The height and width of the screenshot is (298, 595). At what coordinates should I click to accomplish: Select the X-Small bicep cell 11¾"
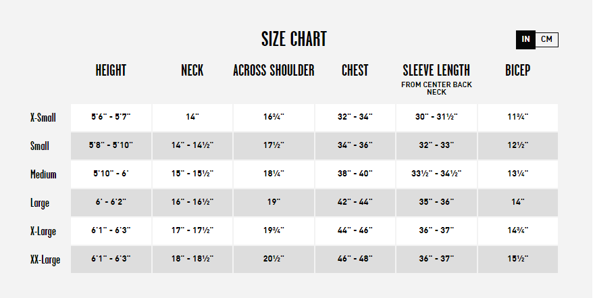coord(518,118)
